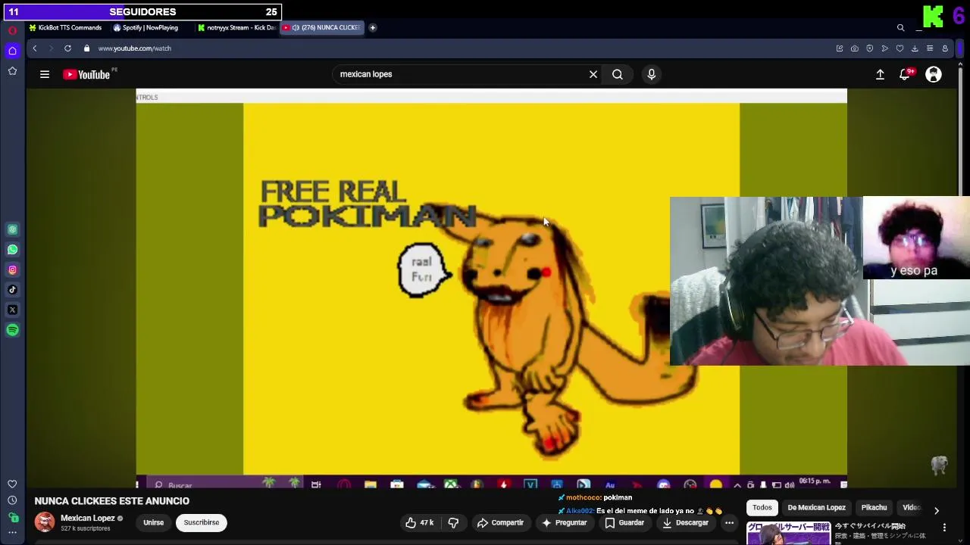The height and width of the screenshot is (545, 970).
Task: Open more actions three-dot menu
Action: [x=729, y=522]
